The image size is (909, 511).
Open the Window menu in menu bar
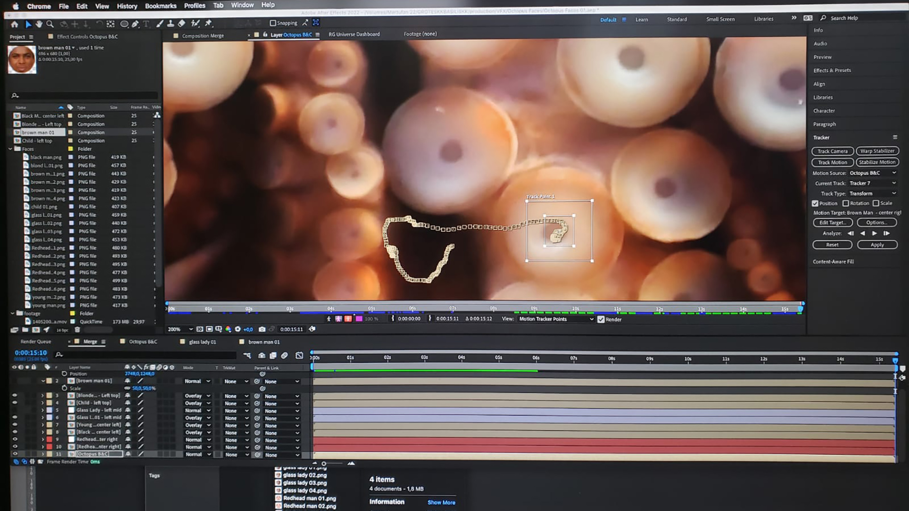[242, 5]
